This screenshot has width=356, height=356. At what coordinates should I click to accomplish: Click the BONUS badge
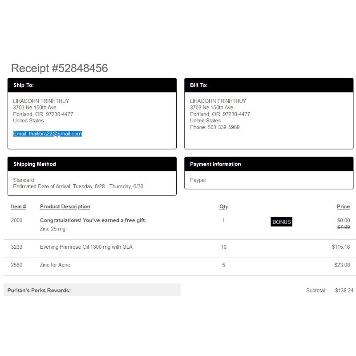[281, 222]
